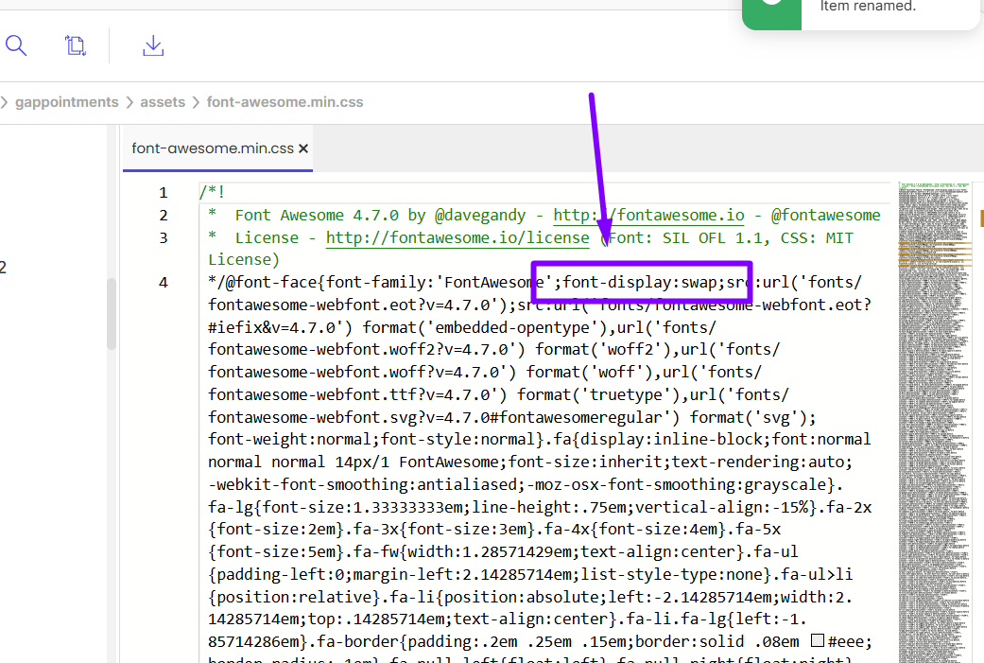Click font-awesome.min.css in the breadcrumb path

click(285, 102)
